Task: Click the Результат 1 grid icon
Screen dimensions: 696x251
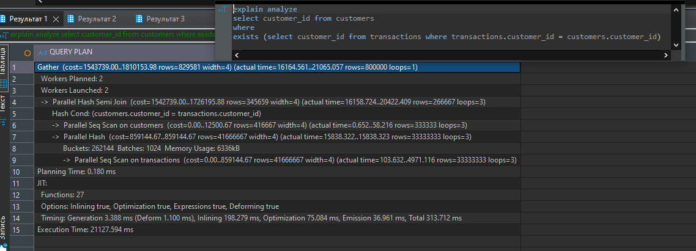Action: coord(4,19)
